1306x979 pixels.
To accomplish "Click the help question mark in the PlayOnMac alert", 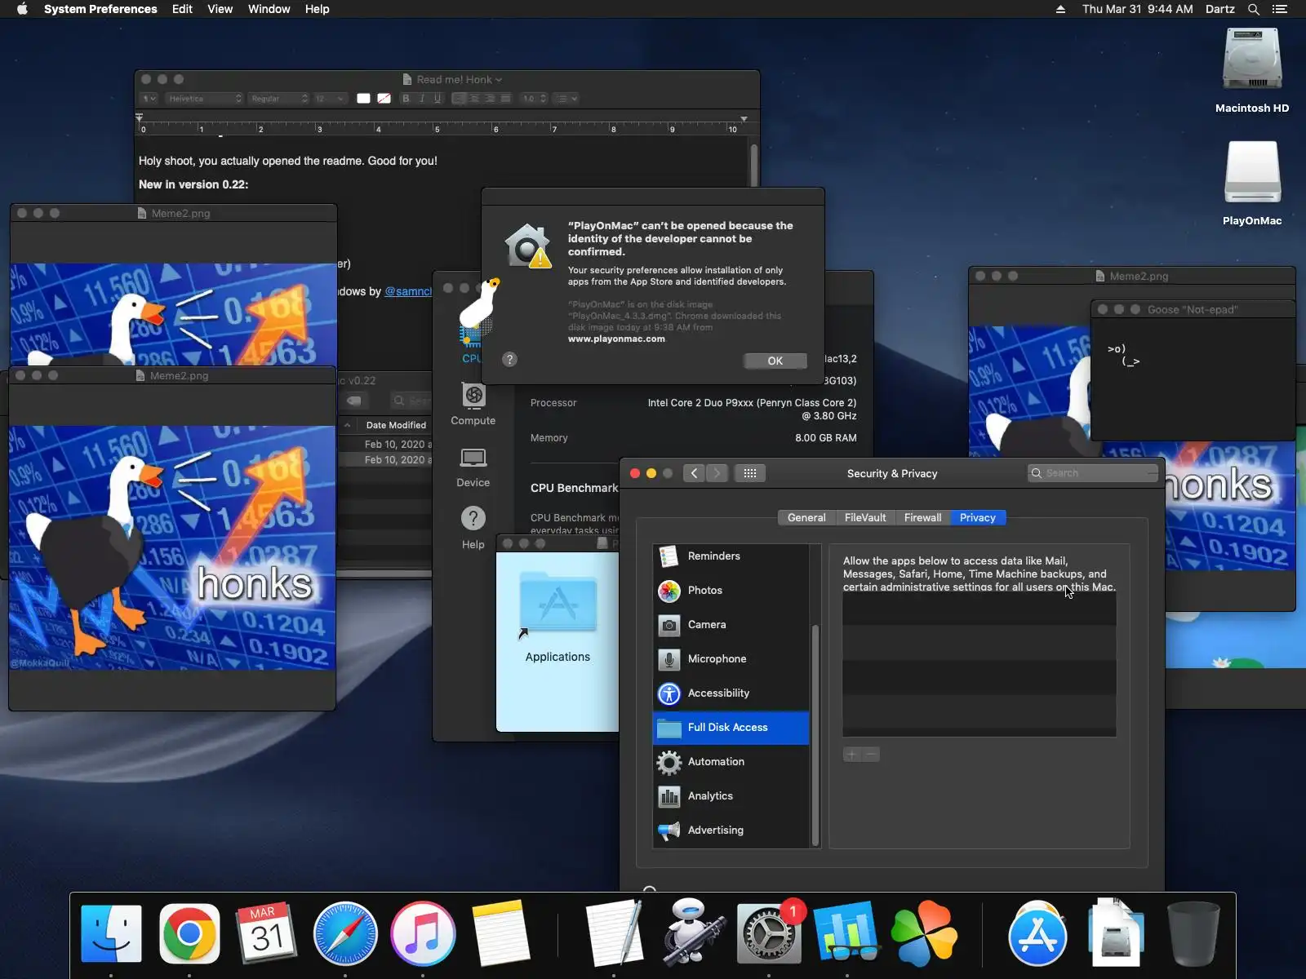I will pos(509,359).
